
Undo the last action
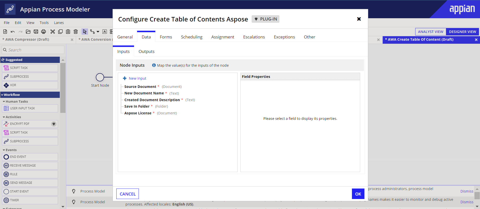pos(13,32)
